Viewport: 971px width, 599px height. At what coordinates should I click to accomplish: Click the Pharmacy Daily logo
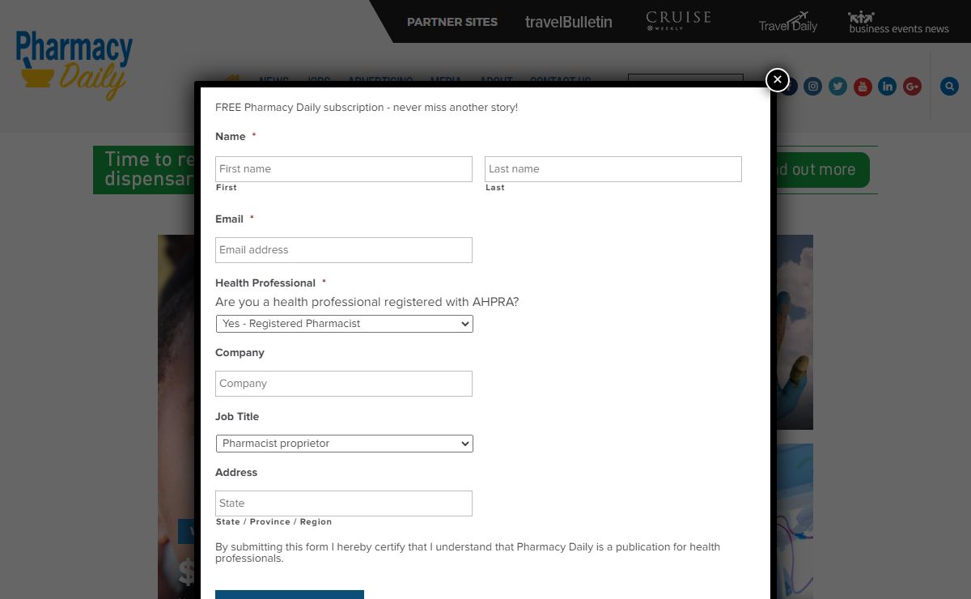click(x=74, y=65)
